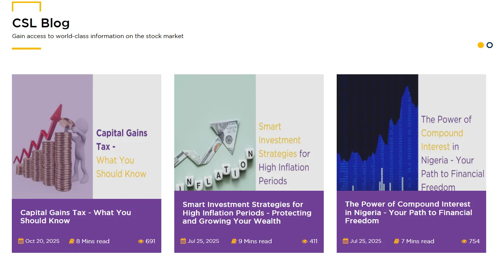Click eye views icon next to 411

(x=304, y=241)
